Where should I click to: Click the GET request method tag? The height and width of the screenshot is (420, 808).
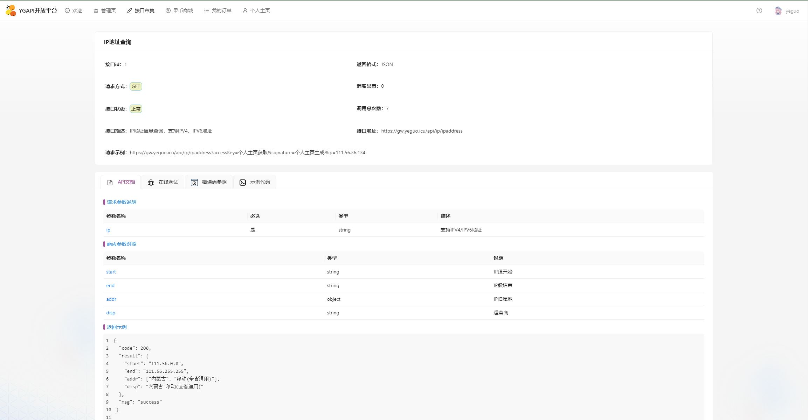click(x=136, y=86)
